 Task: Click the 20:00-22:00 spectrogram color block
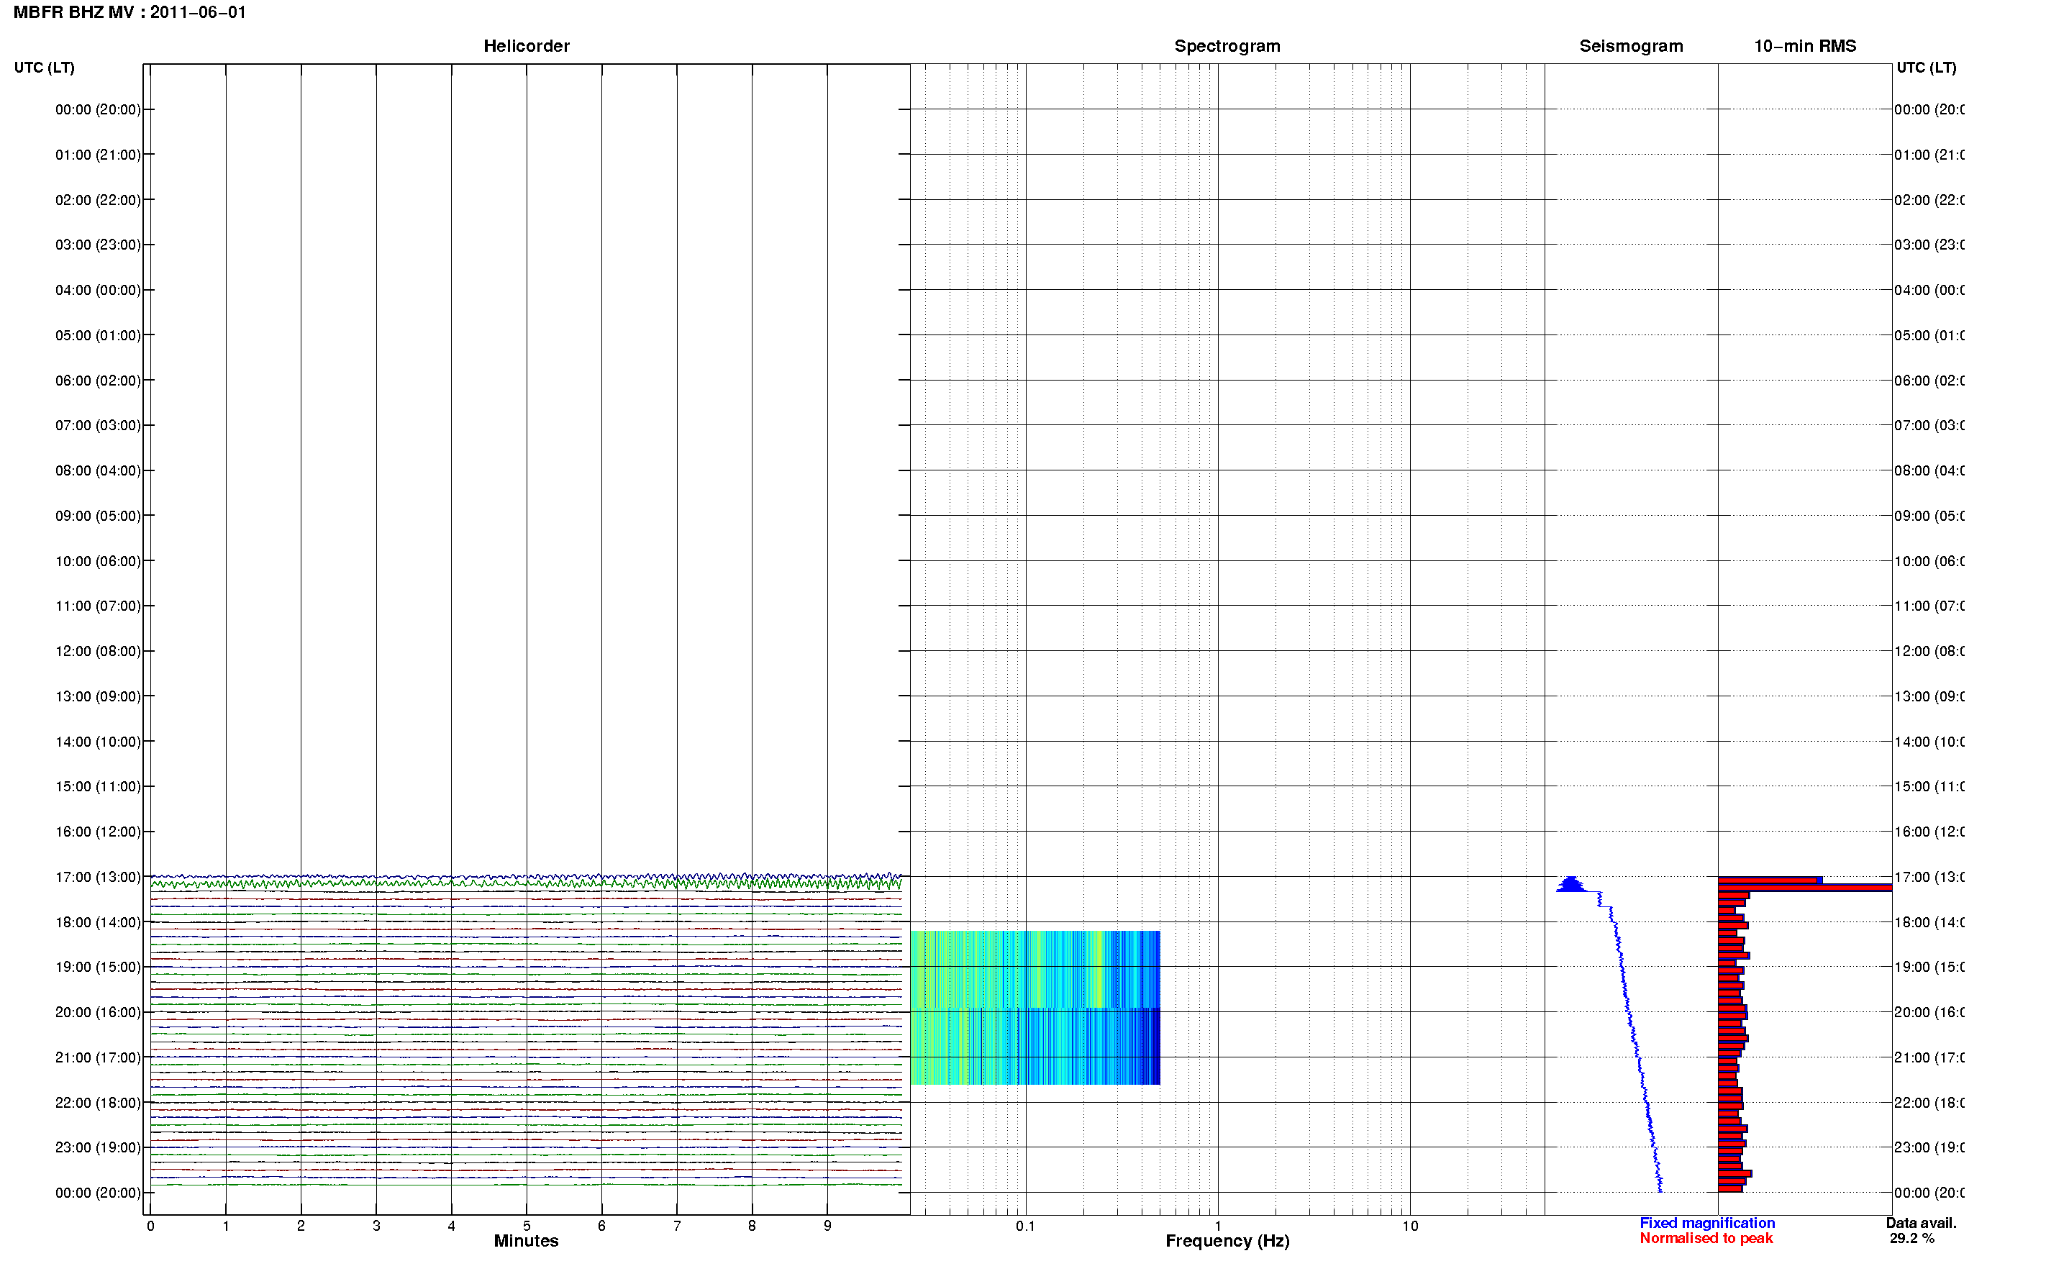[x=1035, y=1047]
